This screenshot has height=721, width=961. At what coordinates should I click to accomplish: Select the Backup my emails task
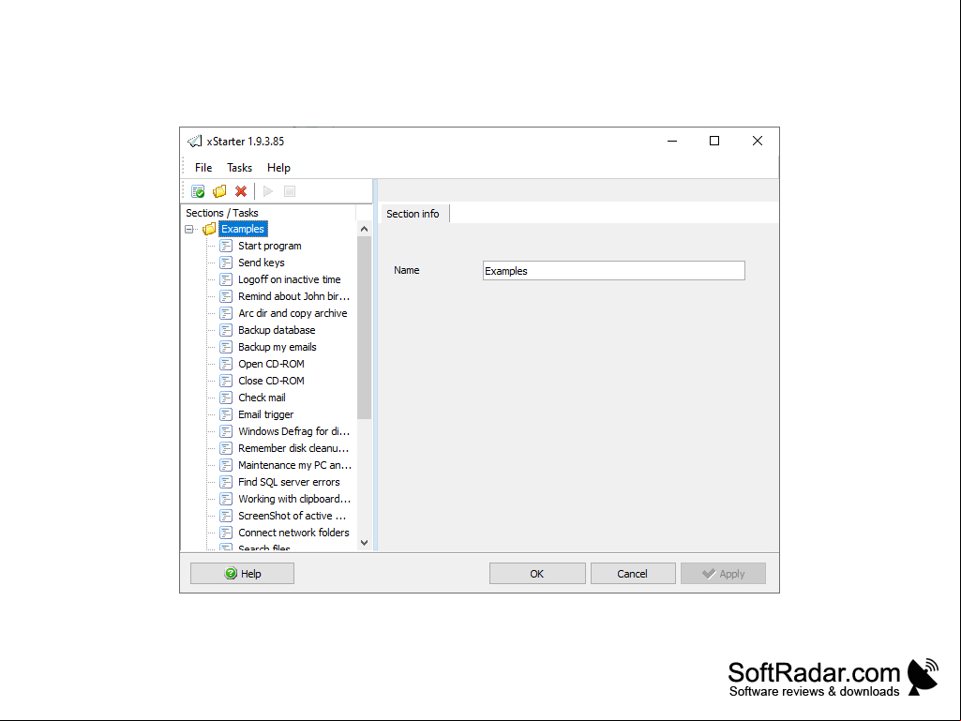point(277,347)
